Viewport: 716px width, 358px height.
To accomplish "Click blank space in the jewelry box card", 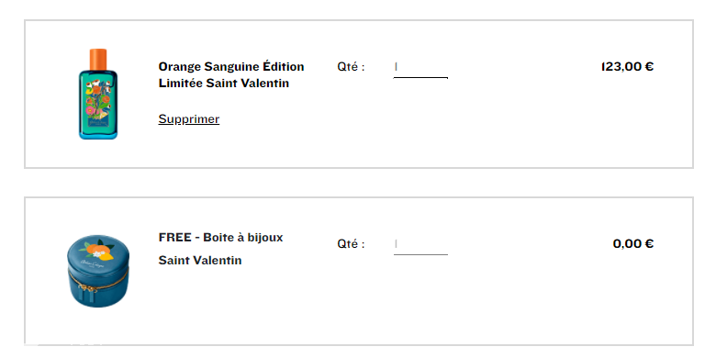I will pos(502,301).
